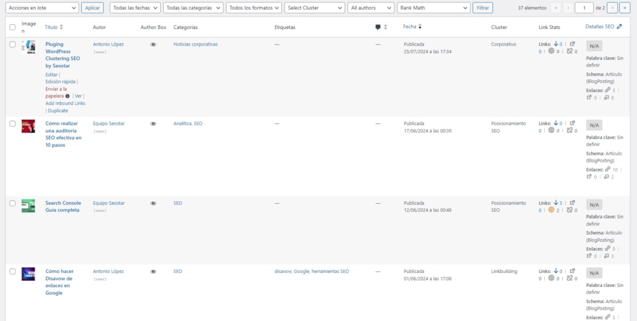Select the checkbox for Cómo hacer Disavow post
637x321 pixels.
[12, 271]
